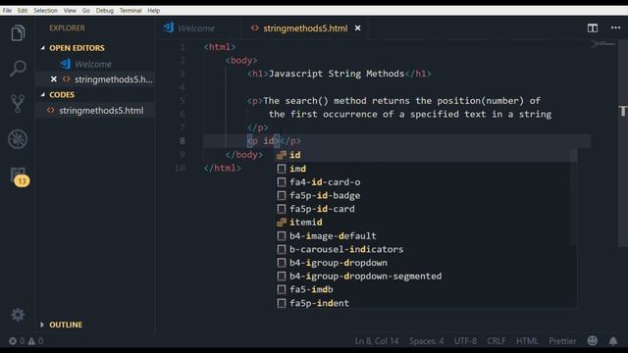This screenshot has height=353, width=628.
Task: Click CRLF end of line selector
Action: [497, 341]
